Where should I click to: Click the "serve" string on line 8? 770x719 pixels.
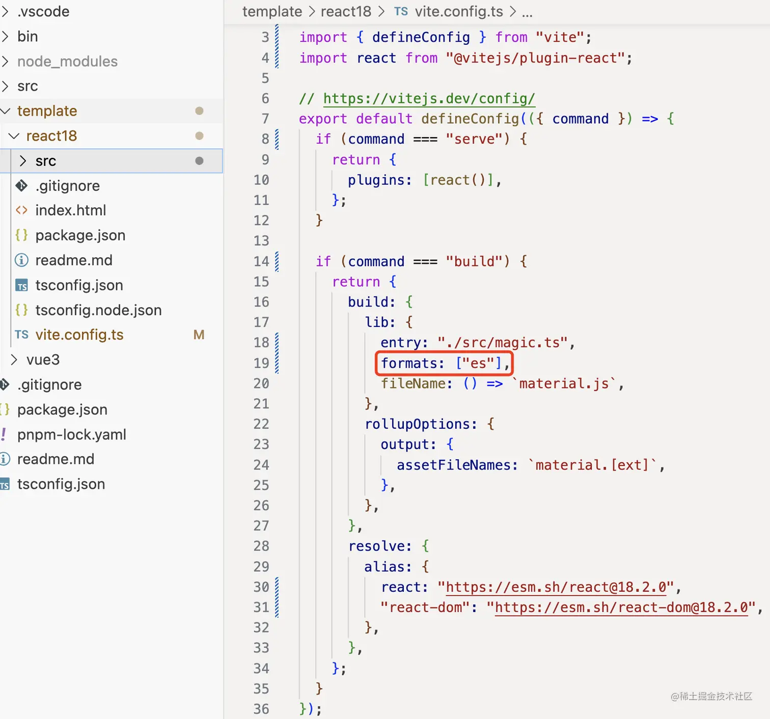(x=474, y=139)
